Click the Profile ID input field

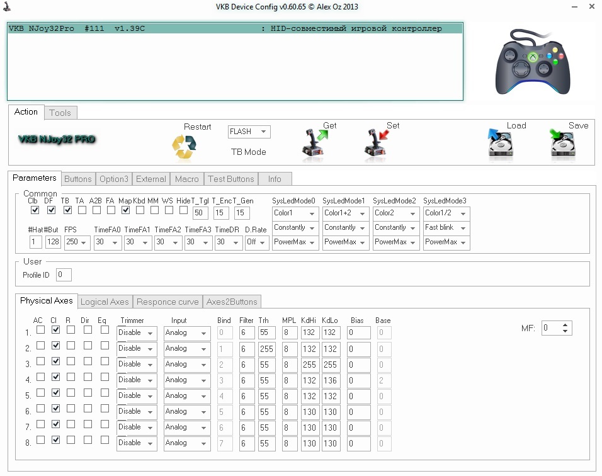[x=64, y=275]
